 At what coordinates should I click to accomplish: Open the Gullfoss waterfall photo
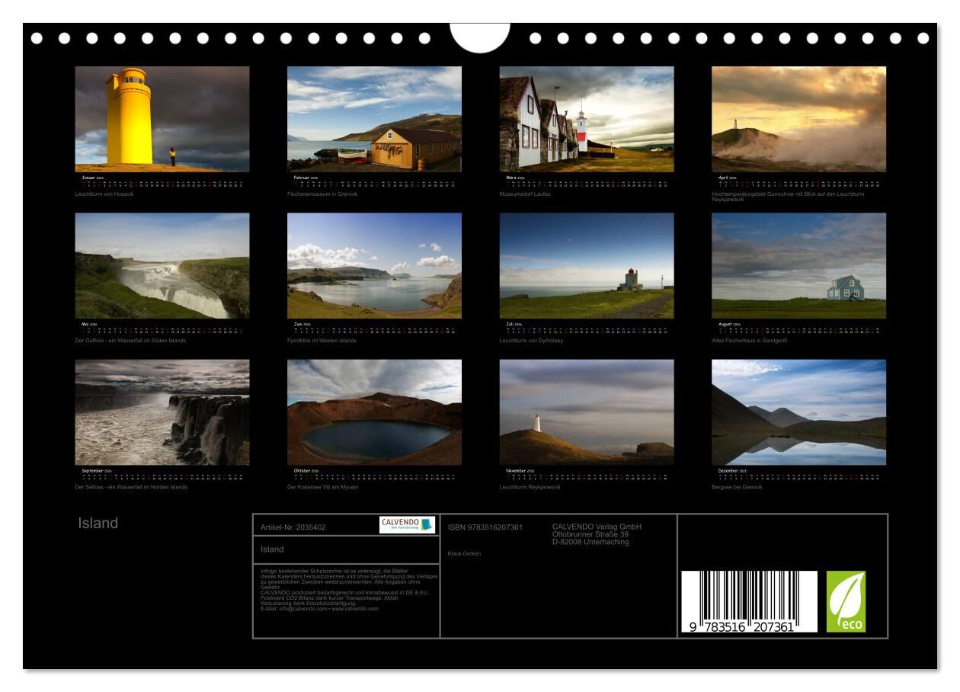(162, 265)
